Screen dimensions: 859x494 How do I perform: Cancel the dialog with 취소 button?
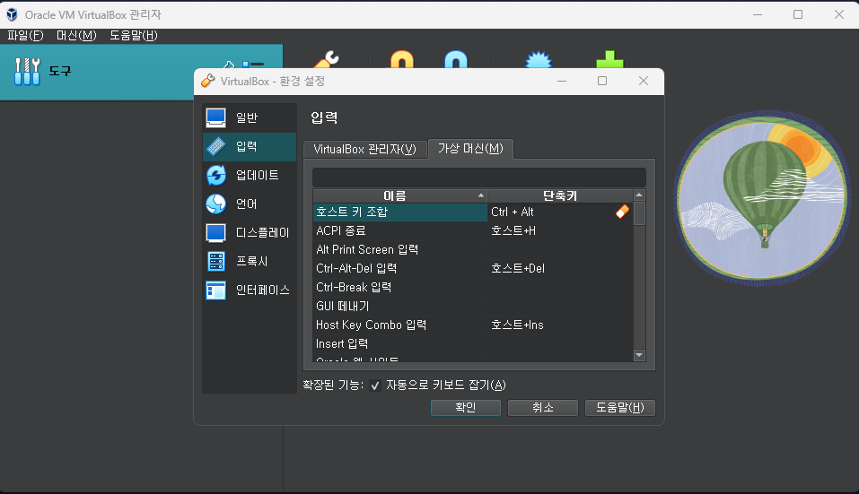[543, 408]
